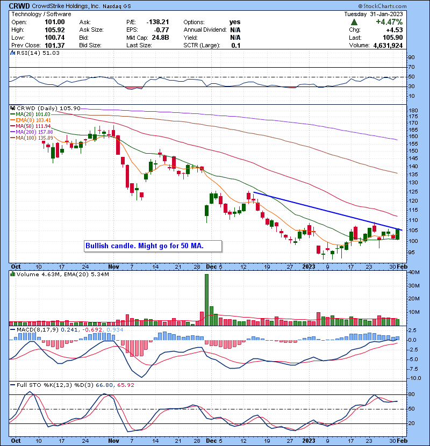Image resolution: width=430 pixels, height=446 pixels.
Task: Click the Technology / Software sector label
Action: point(41,14)
